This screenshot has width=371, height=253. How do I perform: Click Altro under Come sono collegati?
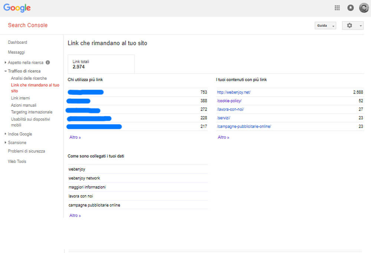(x=75, y=216)
